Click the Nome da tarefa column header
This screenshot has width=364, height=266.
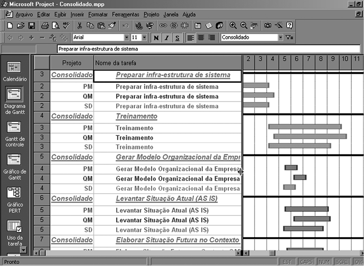point(168,63)
